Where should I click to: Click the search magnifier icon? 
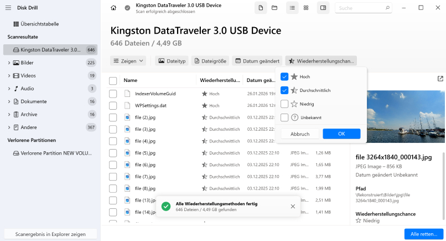click(x=387, y=8)
